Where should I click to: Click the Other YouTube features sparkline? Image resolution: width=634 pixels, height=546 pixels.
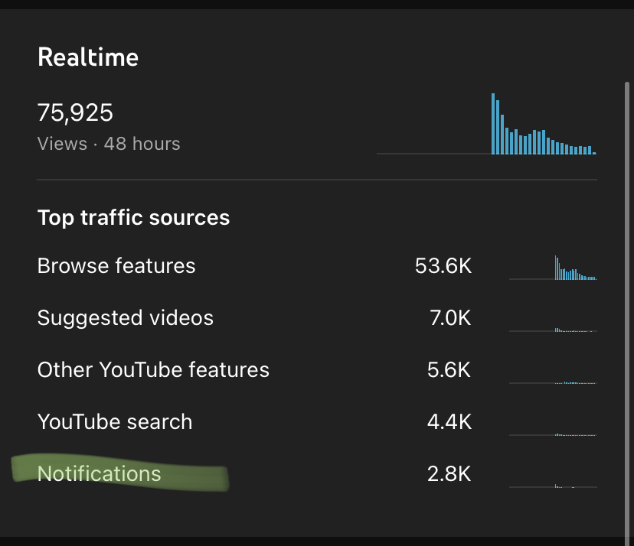pos(553,382)
